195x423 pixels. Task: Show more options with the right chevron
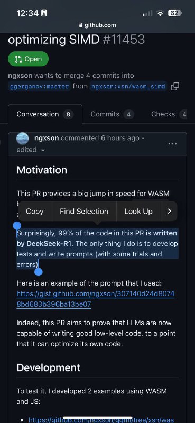(x=169, y=211)
